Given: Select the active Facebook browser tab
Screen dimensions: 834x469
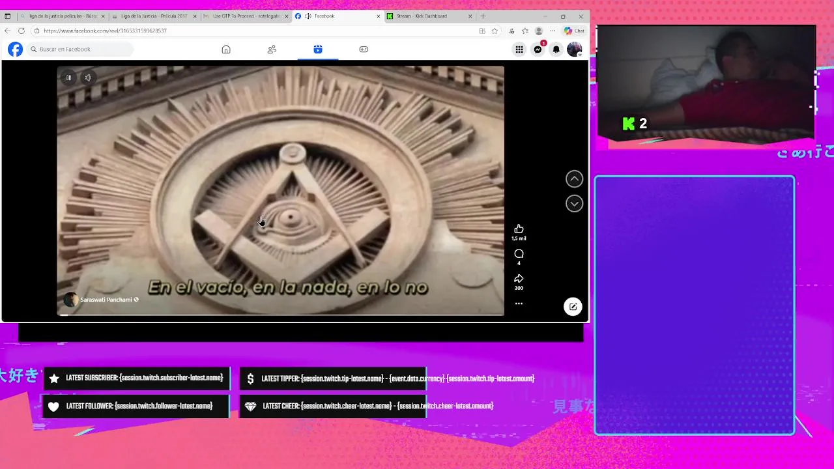Looking at the screenshot, I should click(338, 16).
